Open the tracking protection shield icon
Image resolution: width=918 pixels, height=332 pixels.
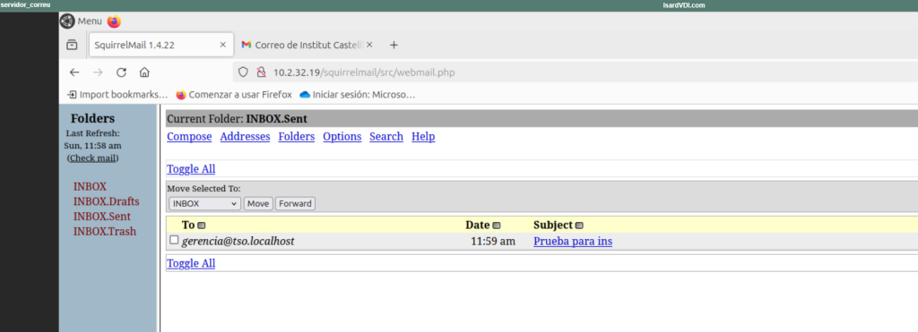pos(244,72)
